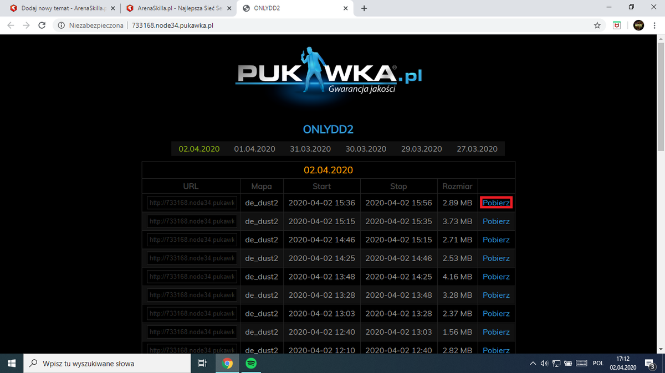Click the Windows search box

(x=107, y=364)
